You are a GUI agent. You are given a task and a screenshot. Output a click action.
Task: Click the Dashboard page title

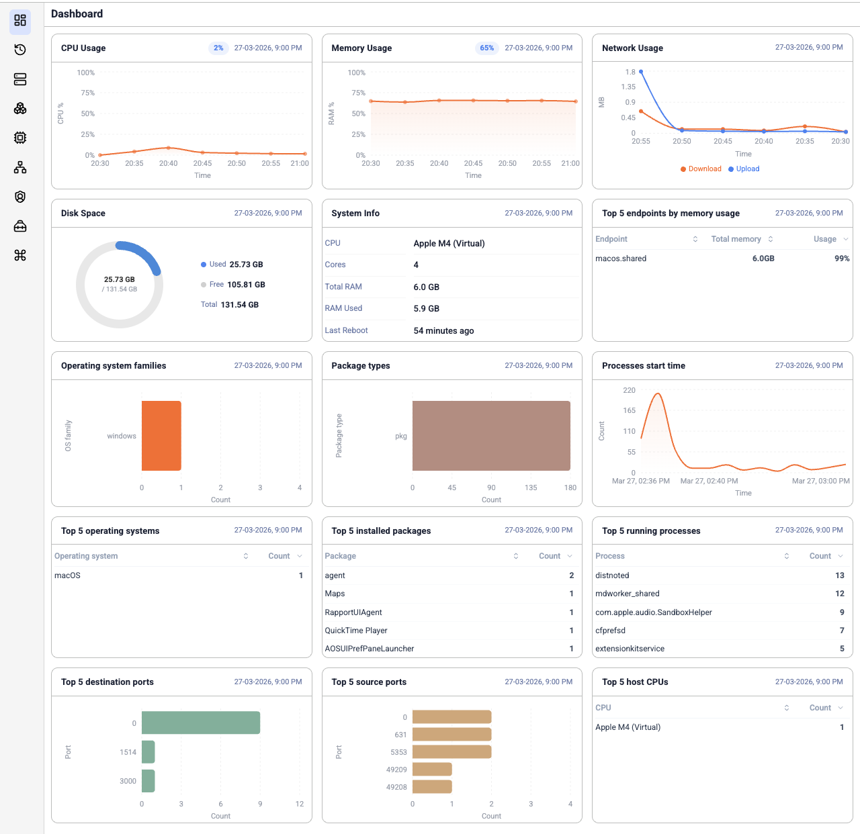pyautogui.click(x=77, y=13)
